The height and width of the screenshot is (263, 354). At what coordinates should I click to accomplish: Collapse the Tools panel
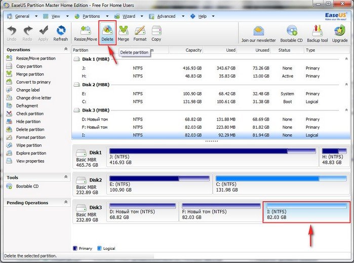coord(66,177)
